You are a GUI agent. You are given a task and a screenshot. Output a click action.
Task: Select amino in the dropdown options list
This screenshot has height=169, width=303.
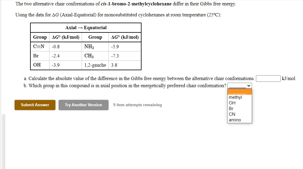pyautogui.click(x=235, y=120)
